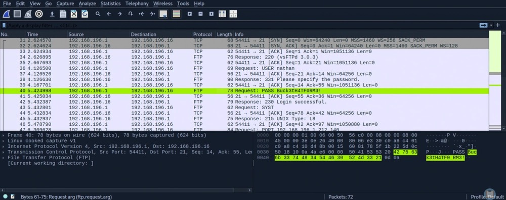
Task: Sort by the Length column header
Action: tap(224, 34)
